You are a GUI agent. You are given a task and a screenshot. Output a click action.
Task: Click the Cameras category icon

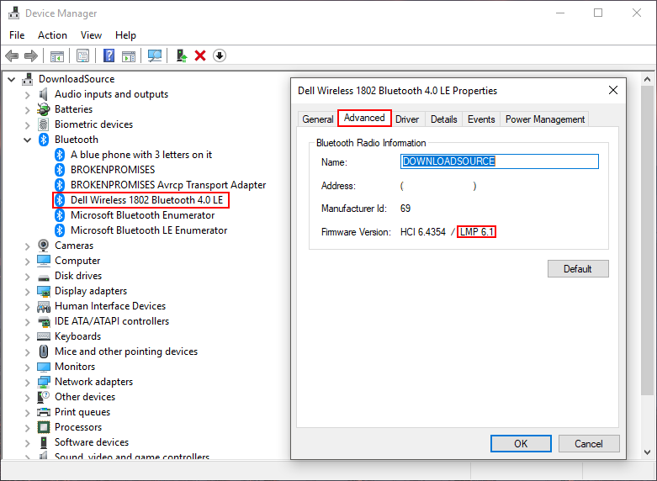click(x=43, y=245)
